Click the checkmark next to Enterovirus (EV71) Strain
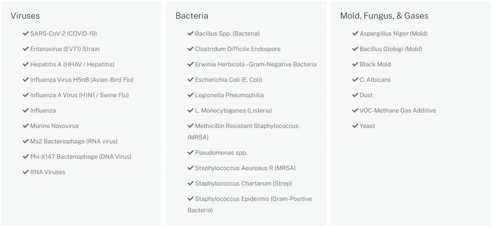 coord(26,49)
